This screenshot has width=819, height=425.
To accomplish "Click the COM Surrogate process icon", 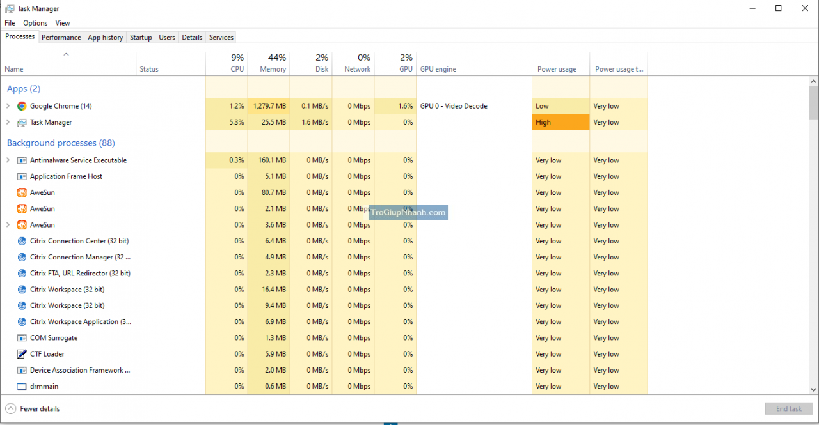I will [21, 337].
